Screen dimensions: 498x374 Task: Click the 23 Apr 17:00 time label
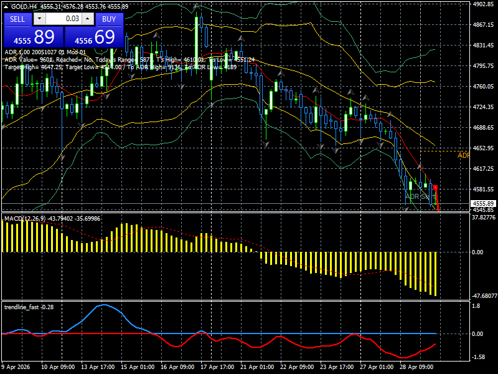pos(337,367)
